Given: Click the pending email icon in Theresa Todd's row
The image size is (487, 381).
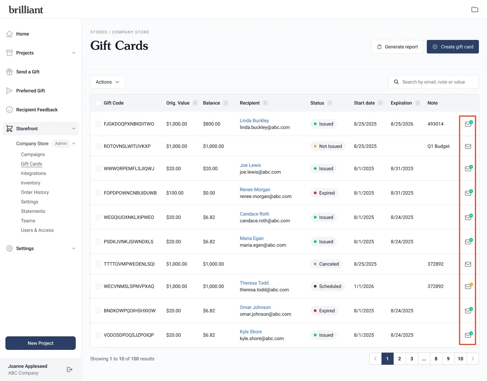Looking at the screenshot, I should click(468, 287).
